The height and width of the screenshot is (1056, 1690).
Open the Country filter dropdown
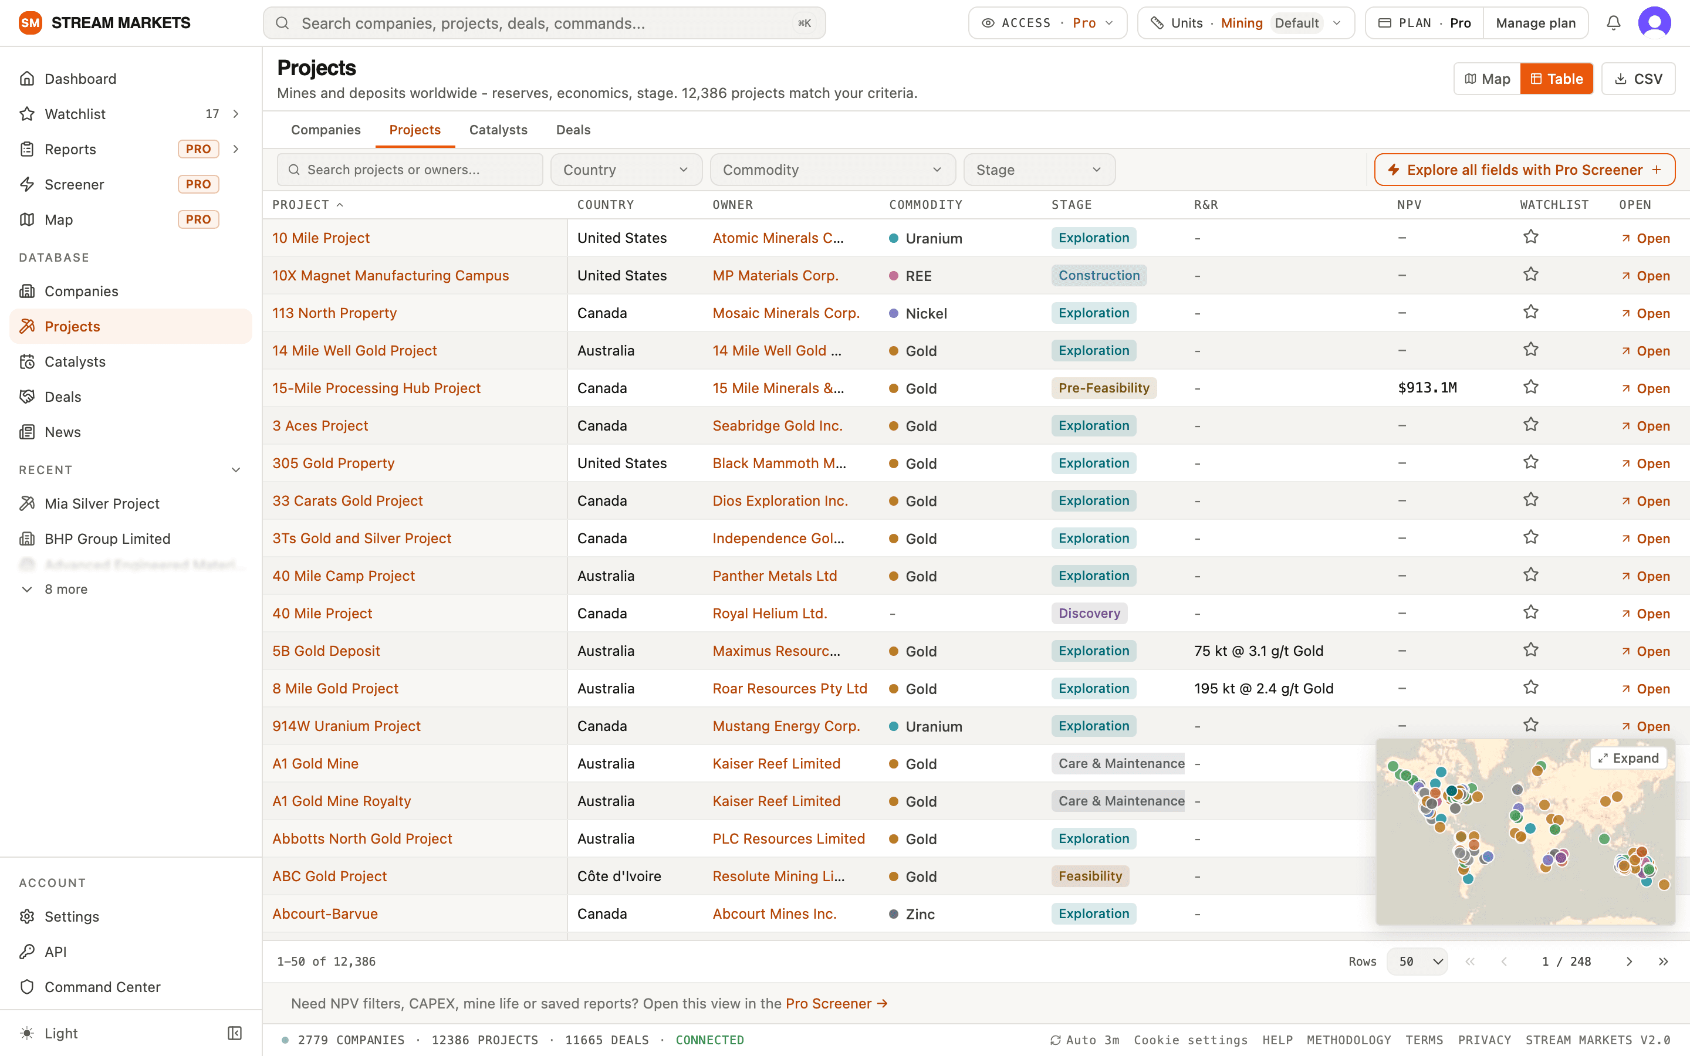pyautogui.click(x=626, y=170)
